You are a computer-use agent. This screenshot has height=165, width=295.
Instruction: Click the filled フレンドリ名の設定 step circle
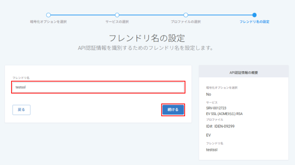tap(254, 15)
